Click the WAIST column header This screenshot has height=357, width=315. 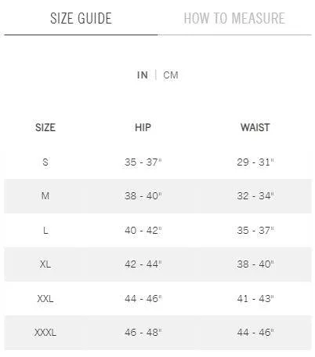point(255,128)
